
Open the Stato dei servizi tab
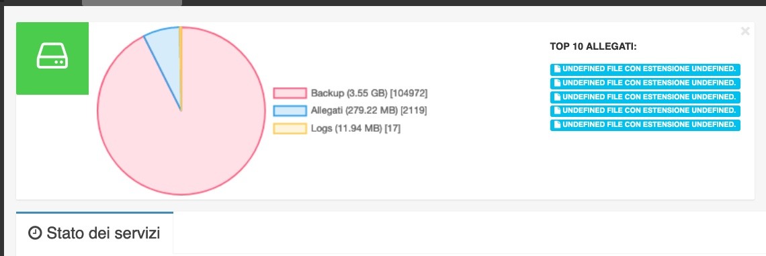click(x=95, y=234)
